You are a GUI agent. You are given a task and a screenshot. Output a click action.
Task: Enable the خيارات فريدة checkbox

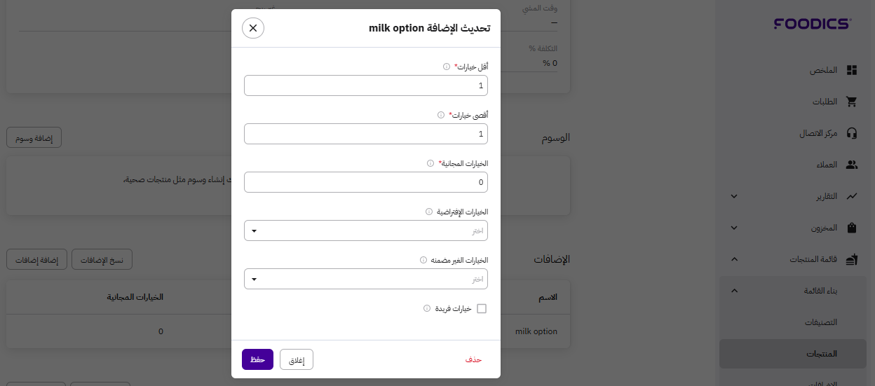coord(482,308)
